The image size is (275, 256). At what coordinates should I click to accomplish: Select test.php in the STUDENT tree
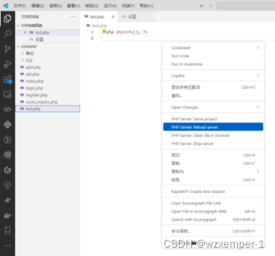click(48, 109)
